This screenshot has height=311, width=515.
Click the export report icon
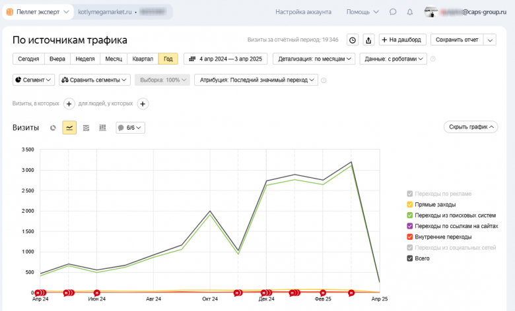368,40
